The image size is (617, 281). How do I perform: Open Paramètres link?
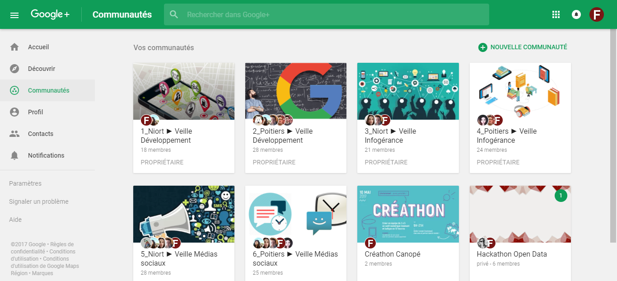tap(25, 183)
